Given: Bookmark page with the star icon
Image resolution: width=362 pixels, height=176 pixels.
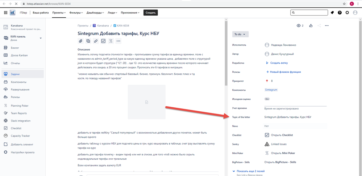Looking at the screenshot, I should (x=344, y=4).
